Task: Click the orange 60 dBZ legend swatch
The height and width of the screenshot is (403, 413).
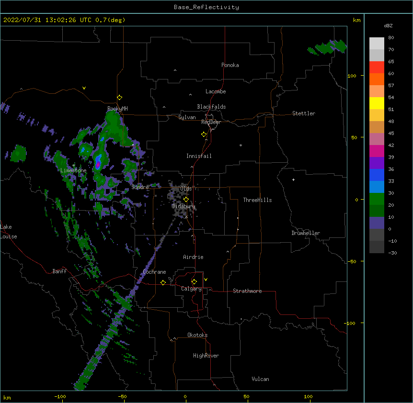Action: (x=377, y=79)
